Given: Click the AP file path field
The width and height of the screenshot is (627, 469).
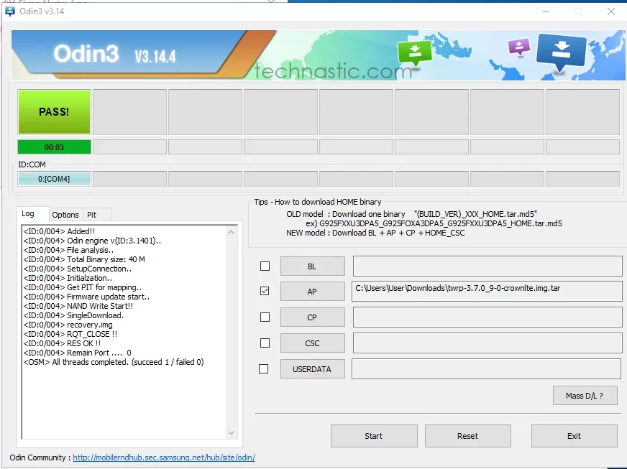Looking at the screenshot, I should point(487,291).
